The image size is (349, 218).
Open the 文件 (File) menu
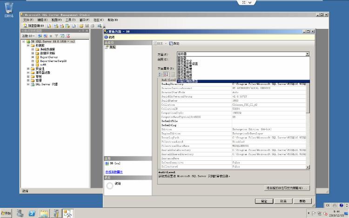pyautogui.click(x=28, y=20)
